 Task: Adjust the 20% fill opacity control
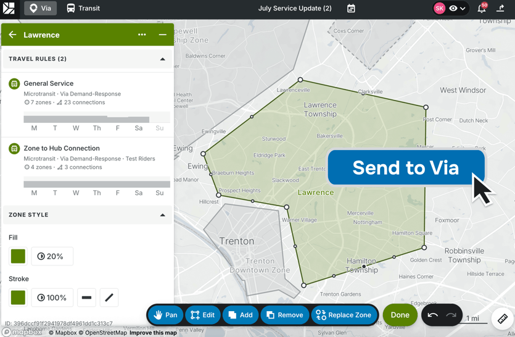pyautogui.click(x=52, y=256)
